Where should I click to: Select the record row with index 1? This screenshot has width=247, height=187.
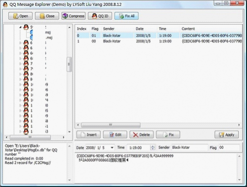pyautogui.click(x=159, y=41)
